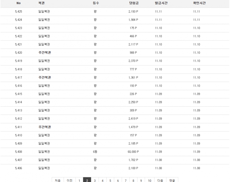Navigate to page 5
This screenshot has height=182, width=230.
tap(110, 180)
